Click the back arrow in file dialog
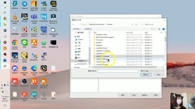The width and height of the screenshot is (195, 109). tap(73, 25)
